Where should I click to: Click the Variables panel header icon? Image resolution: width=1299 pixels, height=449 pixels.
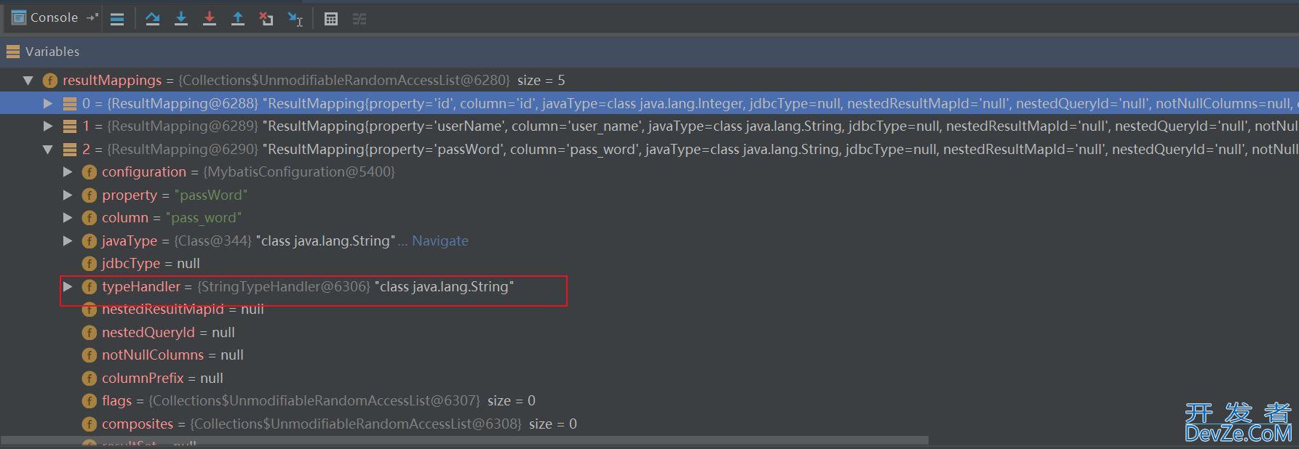click(13, 52)
